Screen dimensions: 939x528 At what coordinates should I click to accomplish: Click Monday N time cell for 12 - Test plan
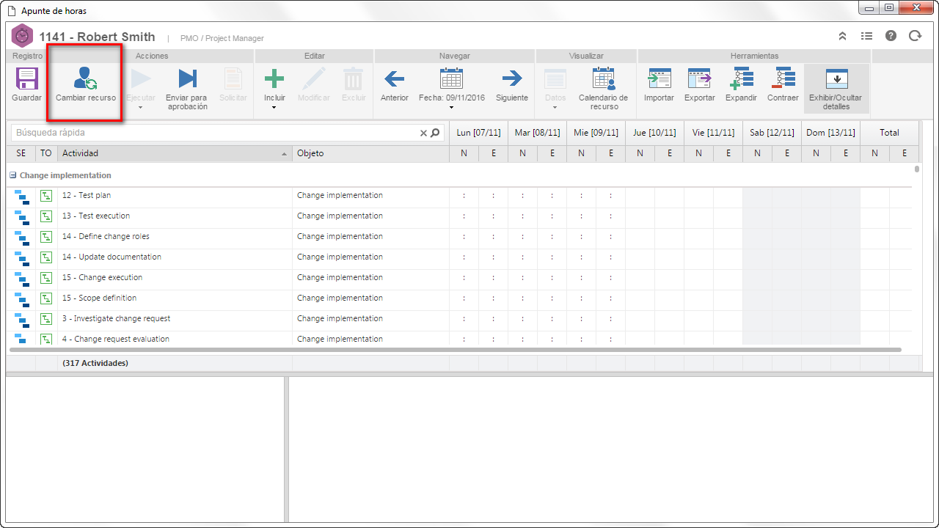pyautogui.click(x=464, y=196)
